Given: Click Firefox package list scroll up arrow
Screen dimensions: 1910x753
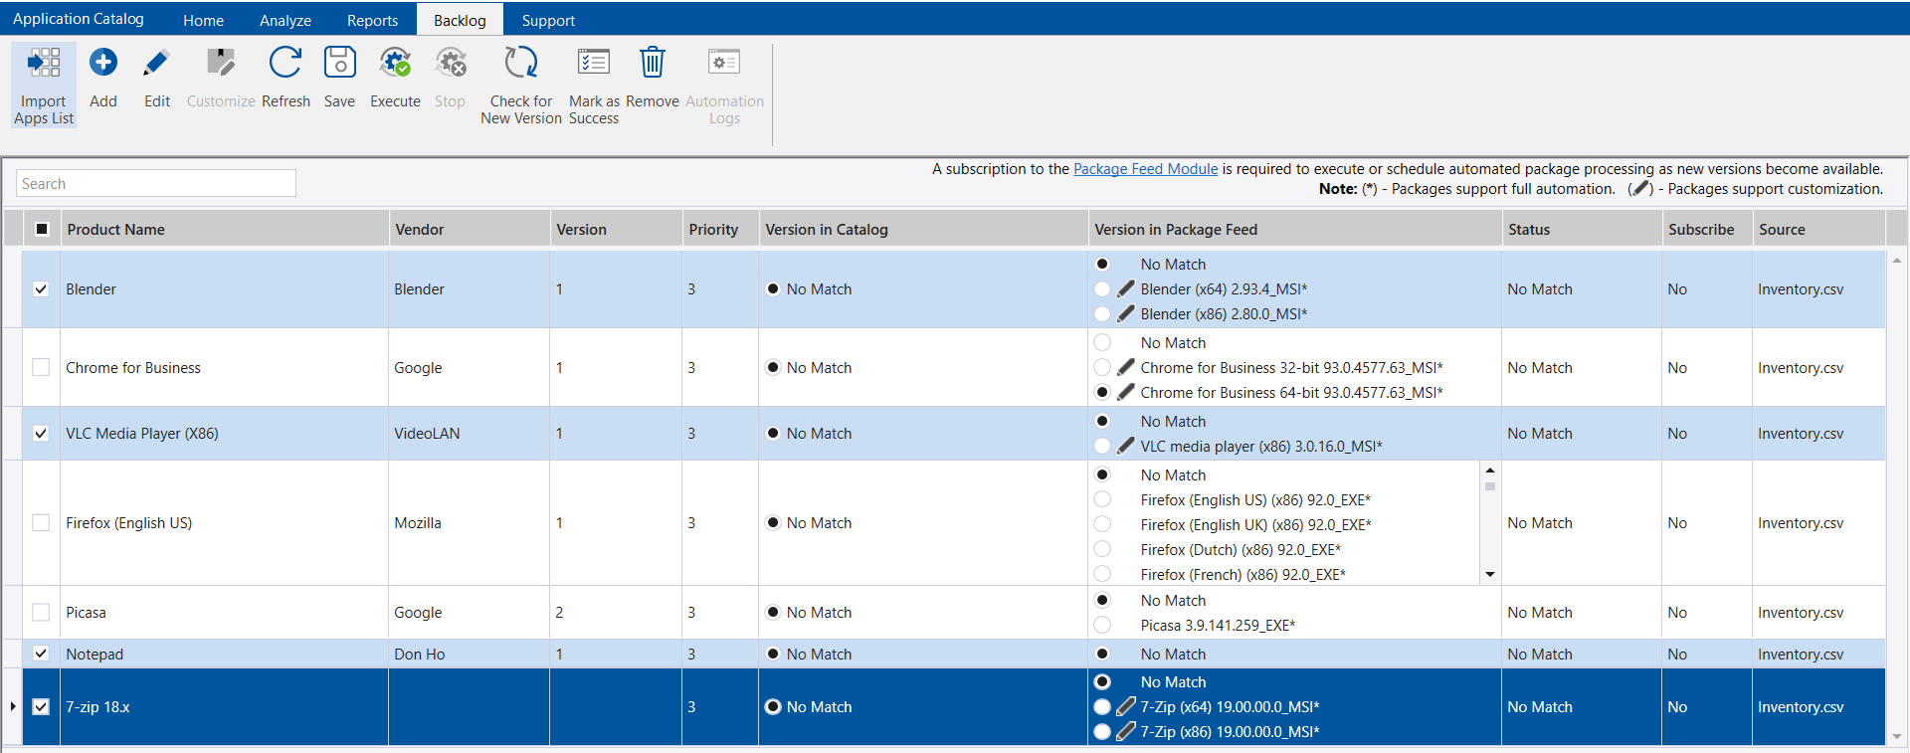Looking at the screenshot, I should pyautogui.click(x=1489, y=470).
